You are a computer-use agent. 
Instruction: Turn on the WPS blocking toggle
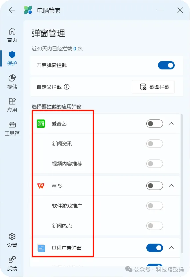[x=155, y=186]
